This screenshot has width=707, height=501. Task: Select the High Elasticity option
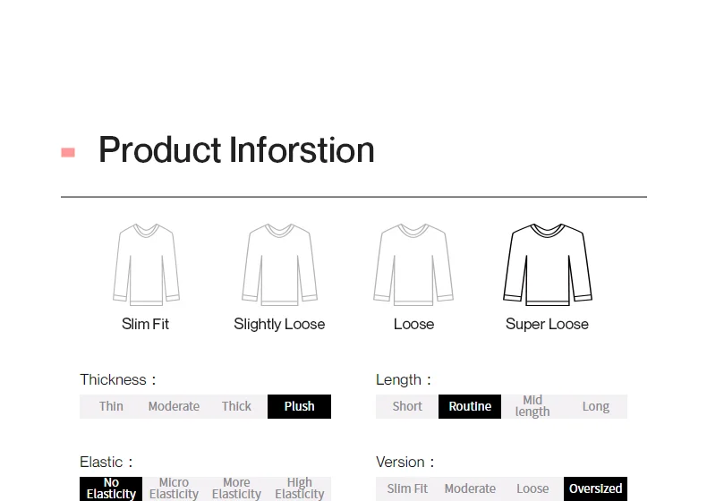pos(300,488)
